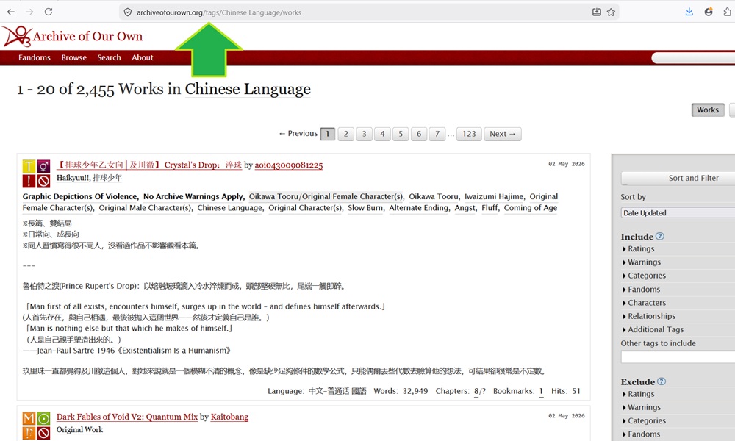Open browser downloads icon
Viewport: 735px width, 441px height.
(x=689, y=12)
